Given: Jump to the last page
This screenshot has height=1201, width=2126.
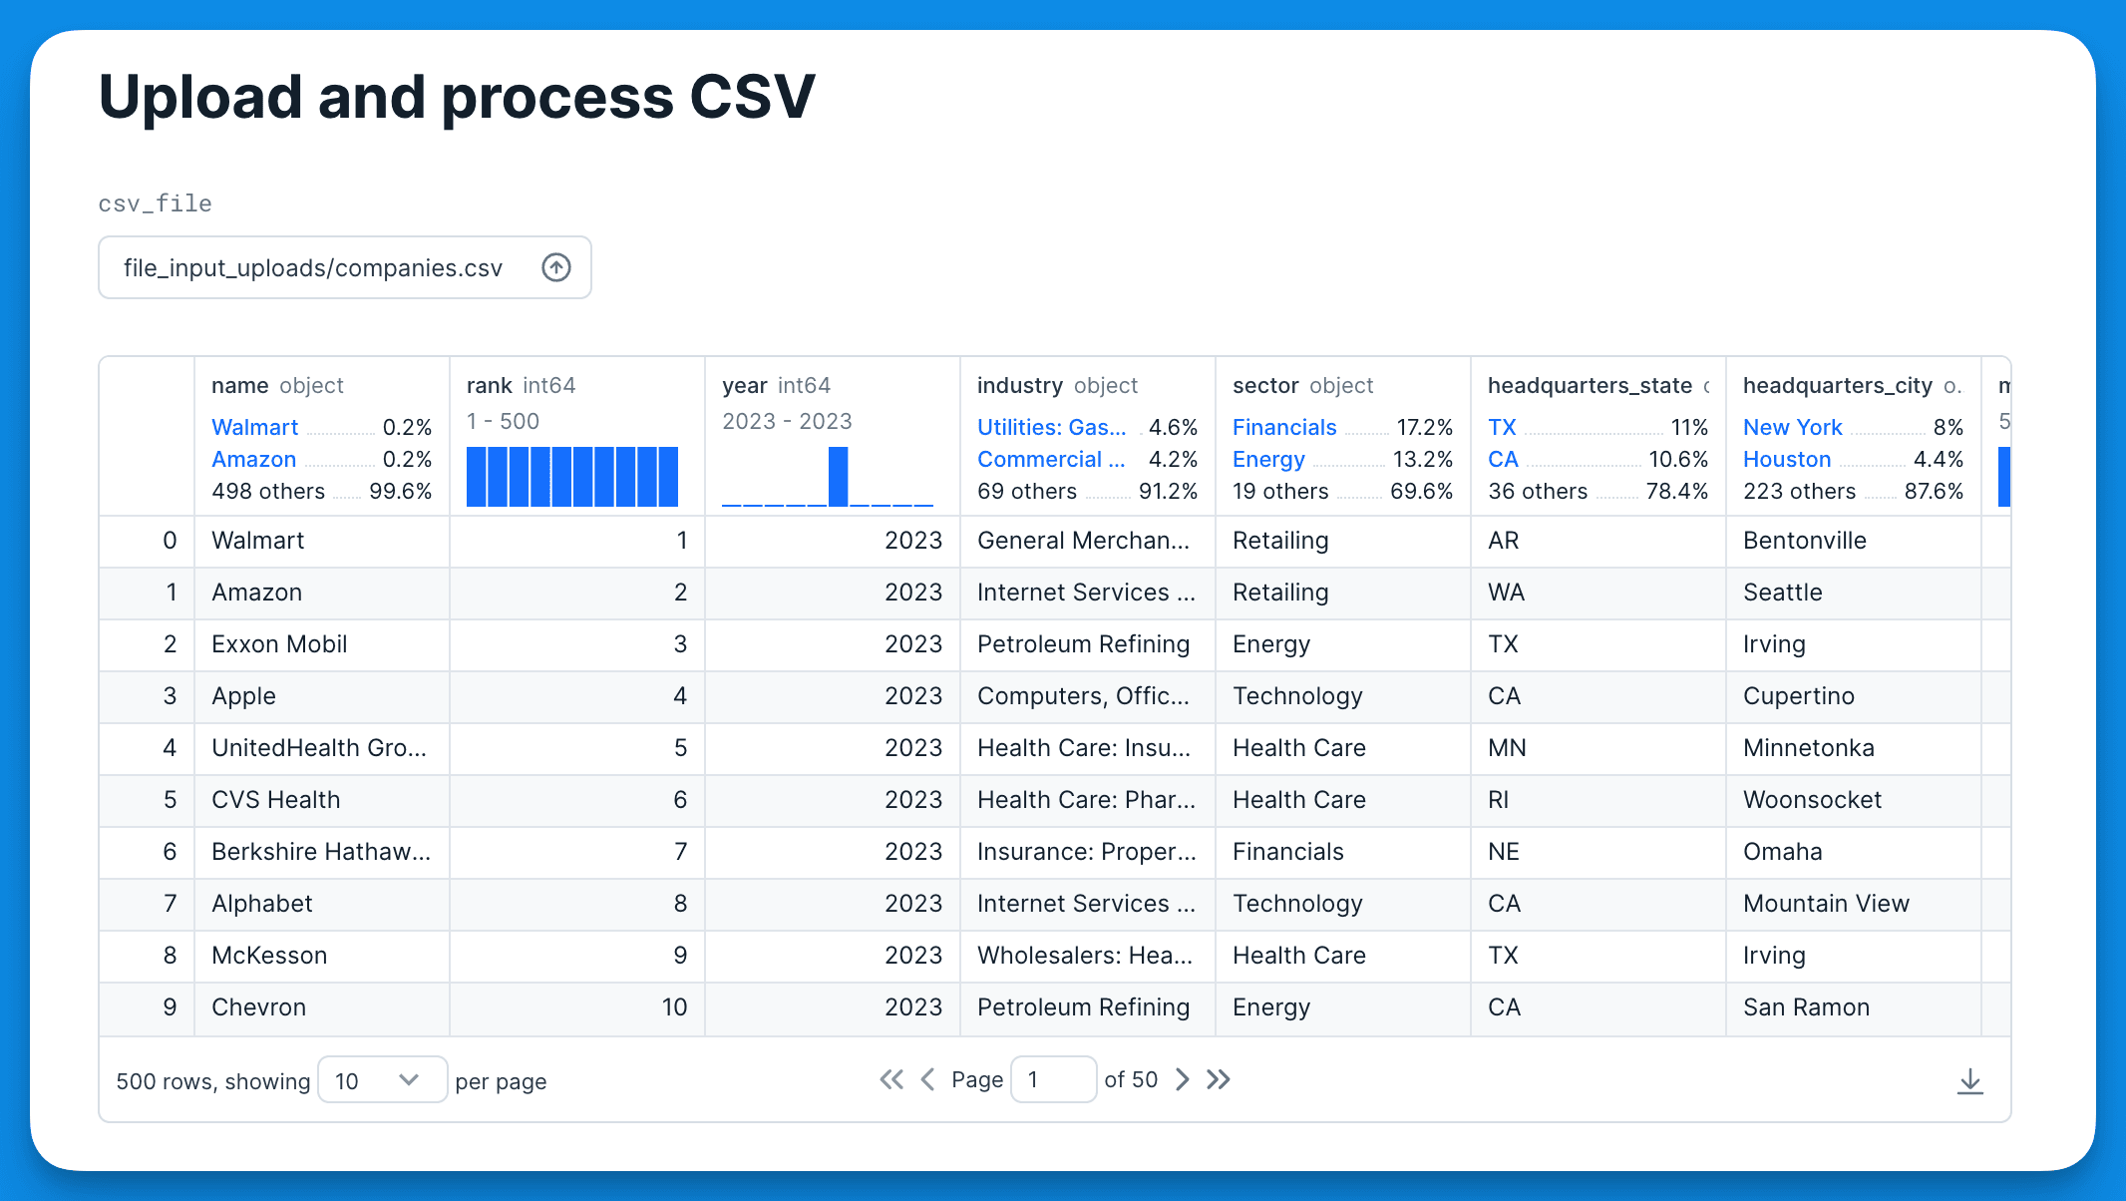Looking at the screenshot, I should click(1219, 1079).
